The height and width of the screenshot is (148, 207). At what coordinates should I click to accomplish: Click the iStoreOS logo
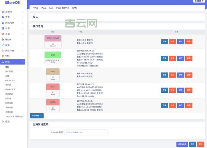coord(12,2)
